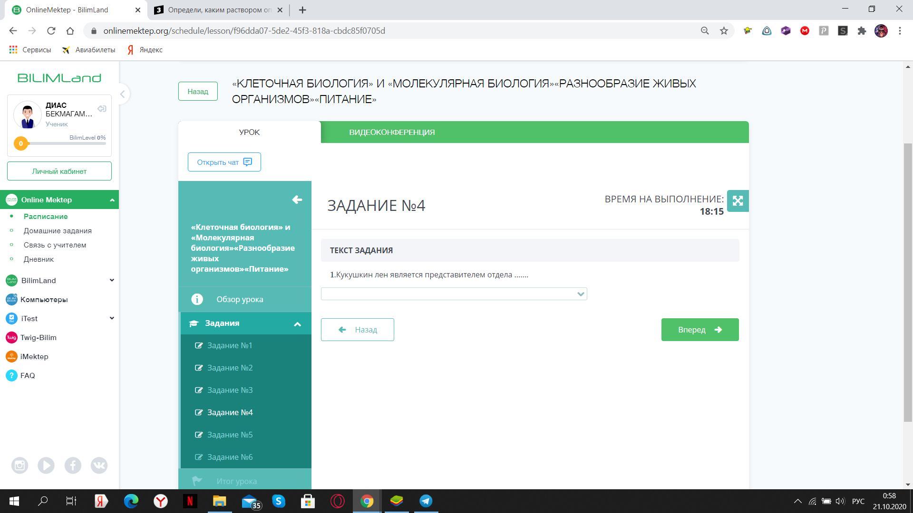This screenshot has height=513, width=913.
Task: Click the page vertical scrollbar
Action: click(908, 282)
